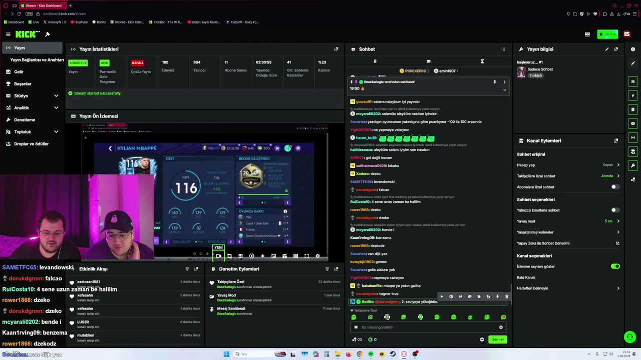Click the lightning bolt icon in right rail
This screenshot has width=641, height=360.
[633, 95]
